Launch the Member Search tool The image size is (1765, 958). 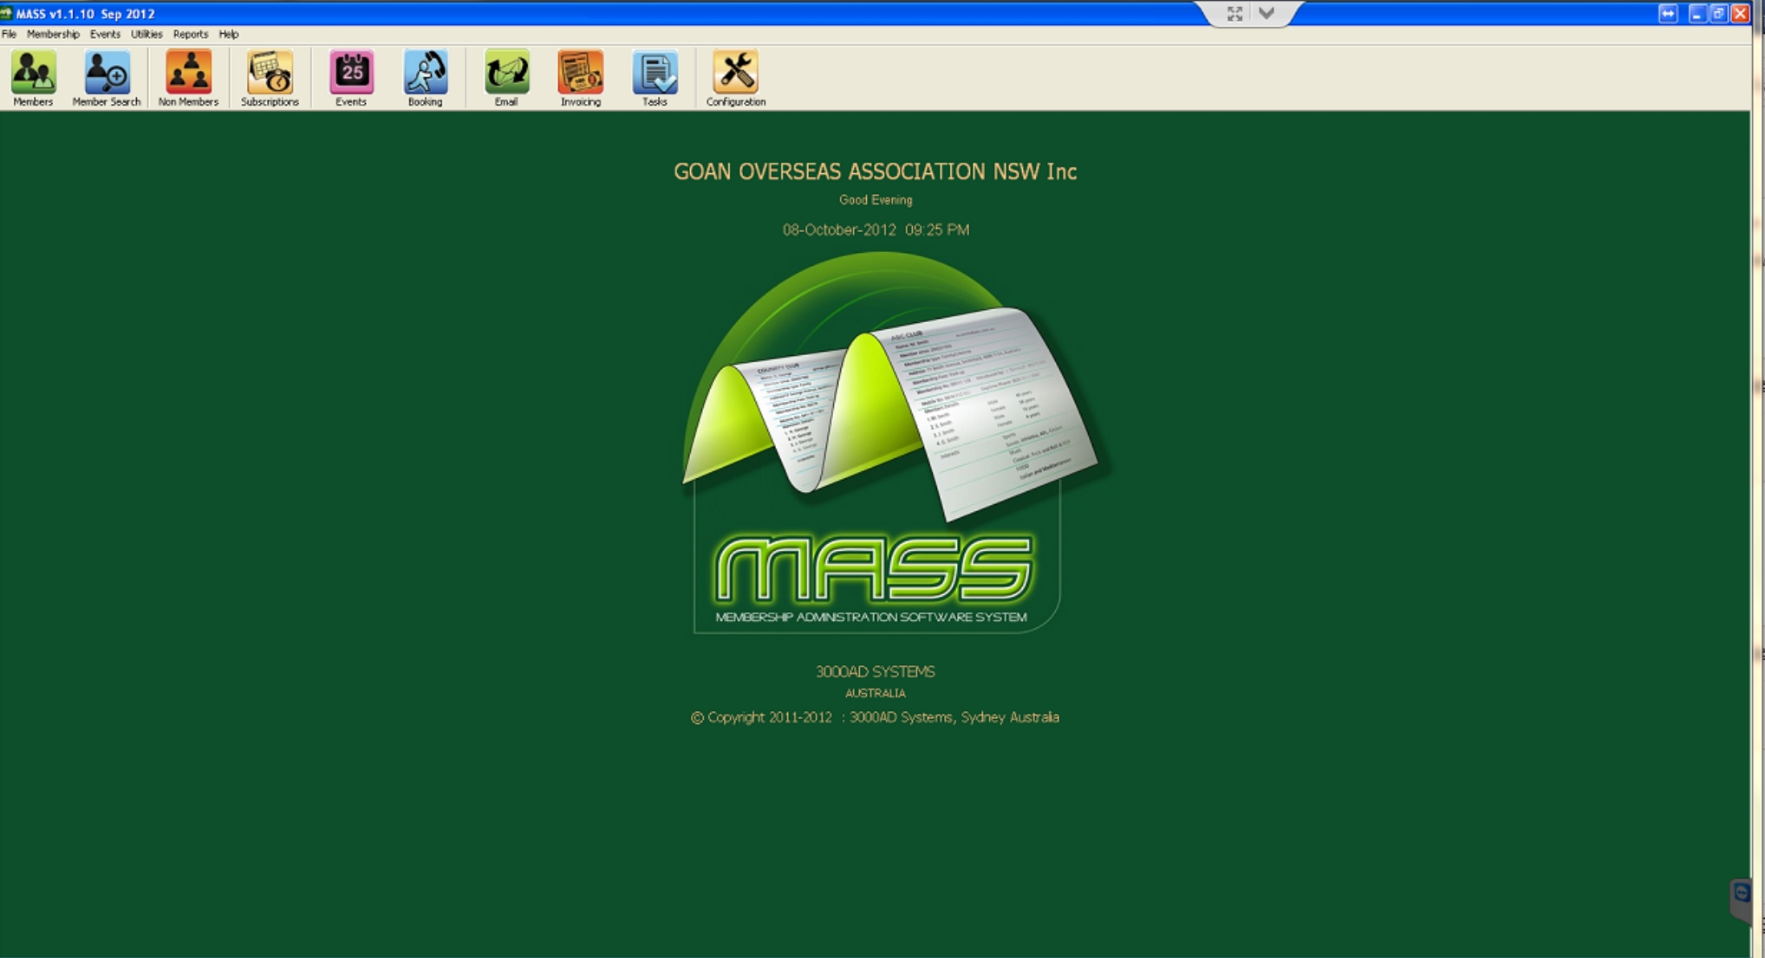click(x=107, y=73)
